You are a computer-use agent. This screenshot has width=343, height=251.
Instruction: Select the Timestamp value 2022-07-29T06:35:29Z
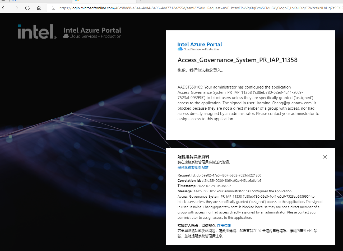pyautogui.click(x=214, y=186)
